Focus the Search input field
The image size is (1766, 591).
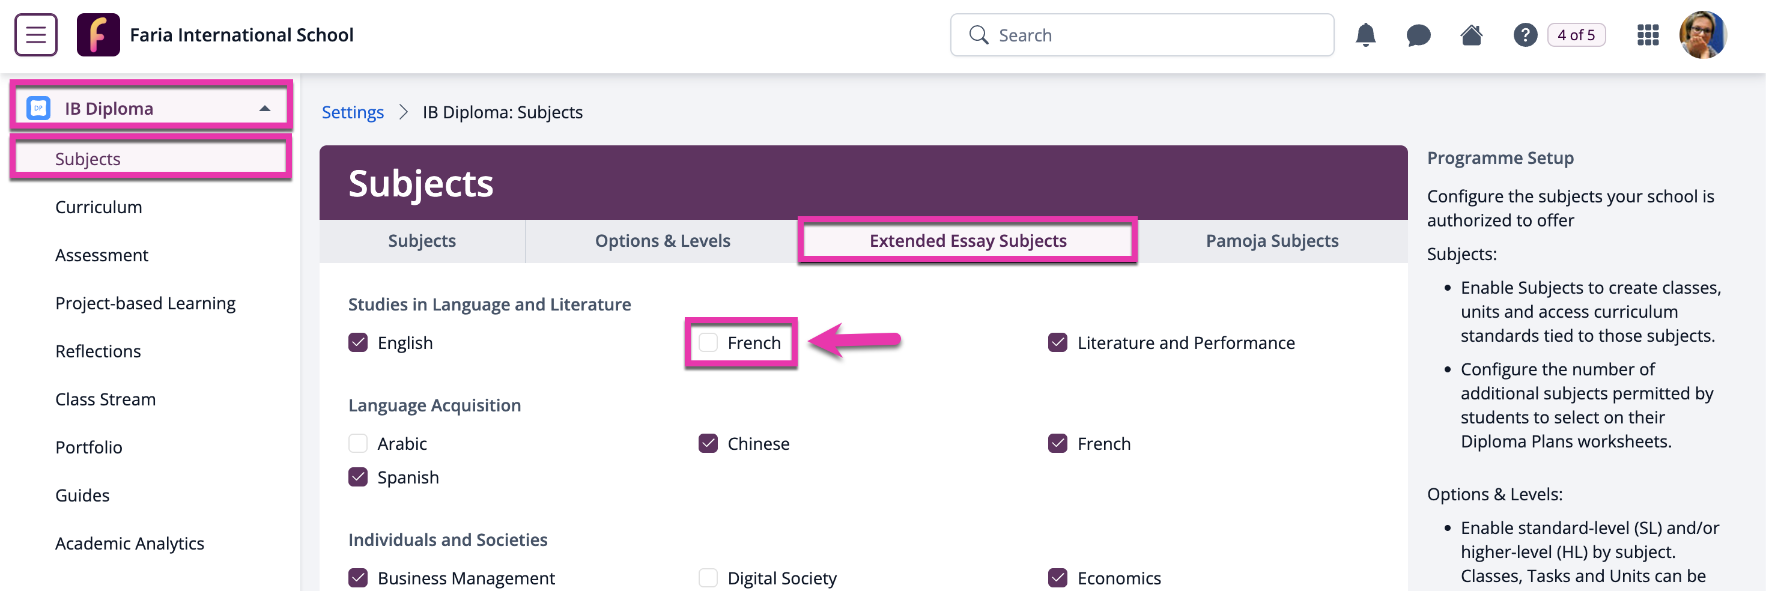click(1141, 35)
